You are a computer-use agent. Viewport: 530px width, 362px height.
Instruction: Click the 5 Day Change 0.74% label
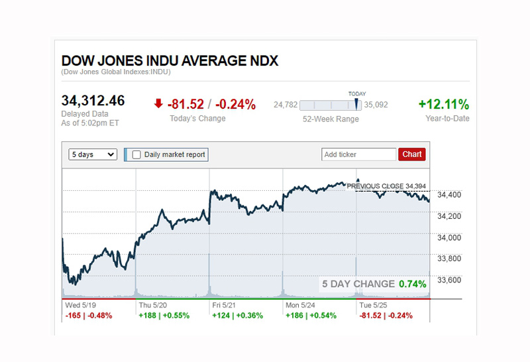coord(374,284)
